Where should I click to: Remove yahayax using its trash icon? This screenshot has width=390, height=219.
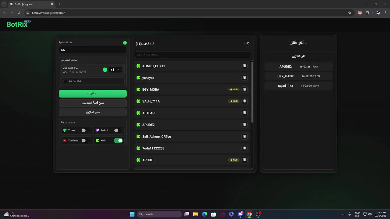(x=244, y=78)
